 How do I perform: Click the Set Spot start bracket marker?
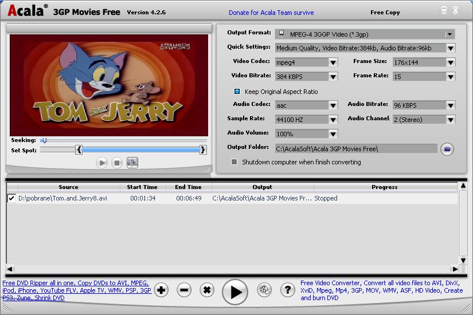click(79, 149)
